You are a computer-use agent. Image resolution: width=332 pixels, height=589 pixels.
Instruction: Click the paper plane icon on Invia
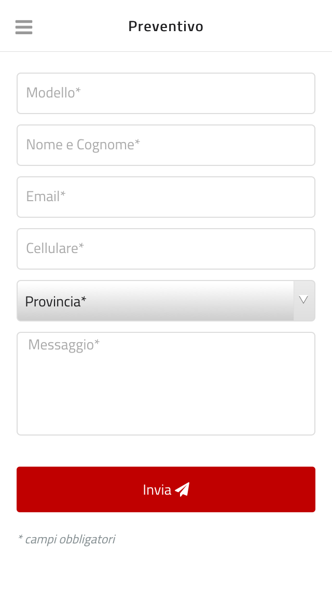[183, 489]
